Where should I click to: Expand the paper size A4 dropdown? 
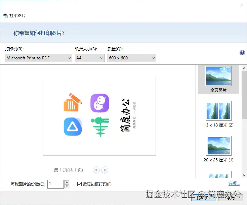tap(90, 58)
